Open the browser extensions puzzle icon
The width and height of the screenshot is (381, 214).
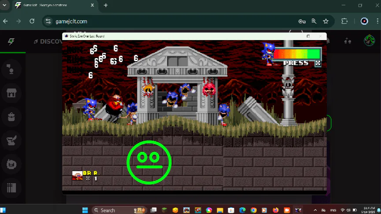(x=344, y=22)
